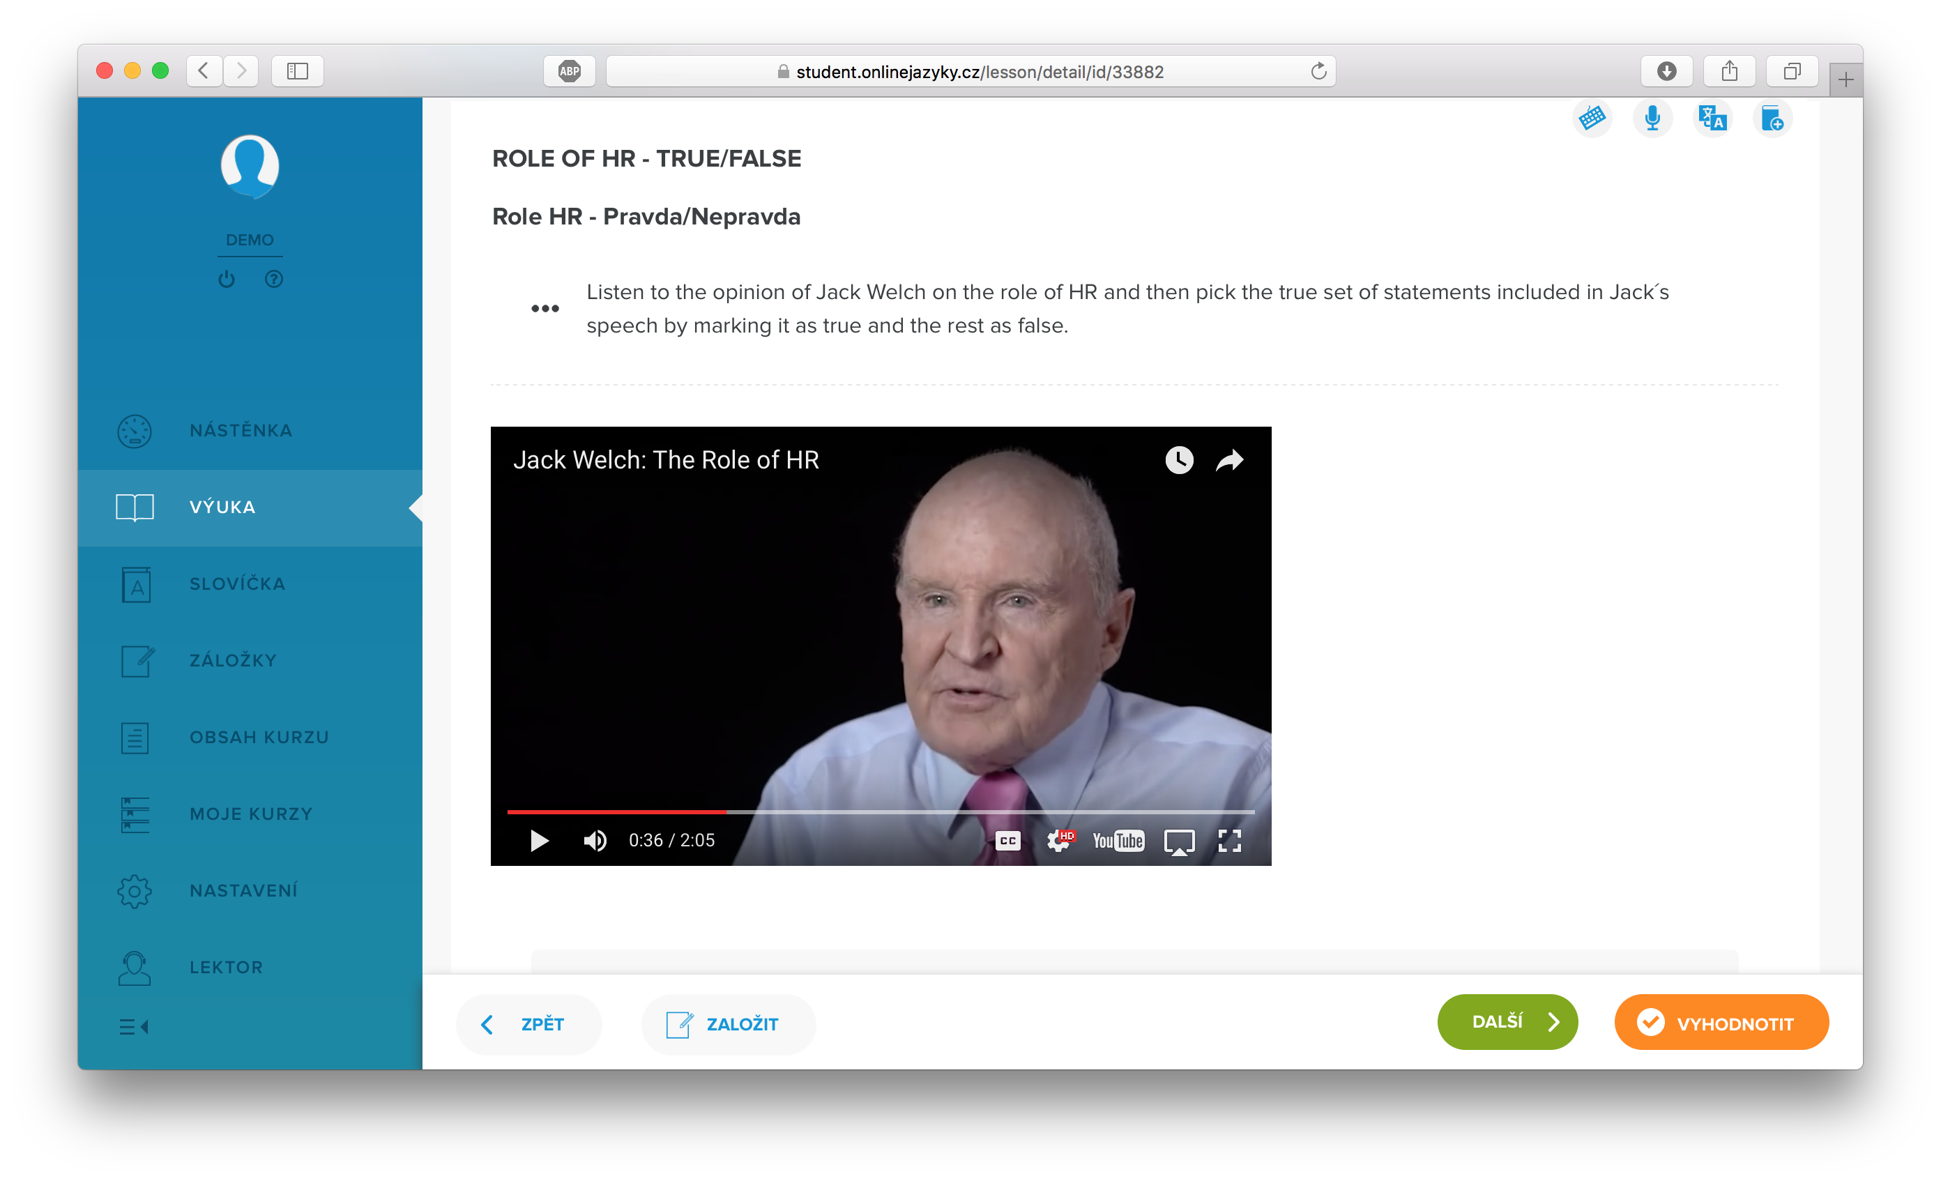The image size is (1941, 1181).
Task: Click the Watch later clock icon on video
Action: (x=1178, y=460)
